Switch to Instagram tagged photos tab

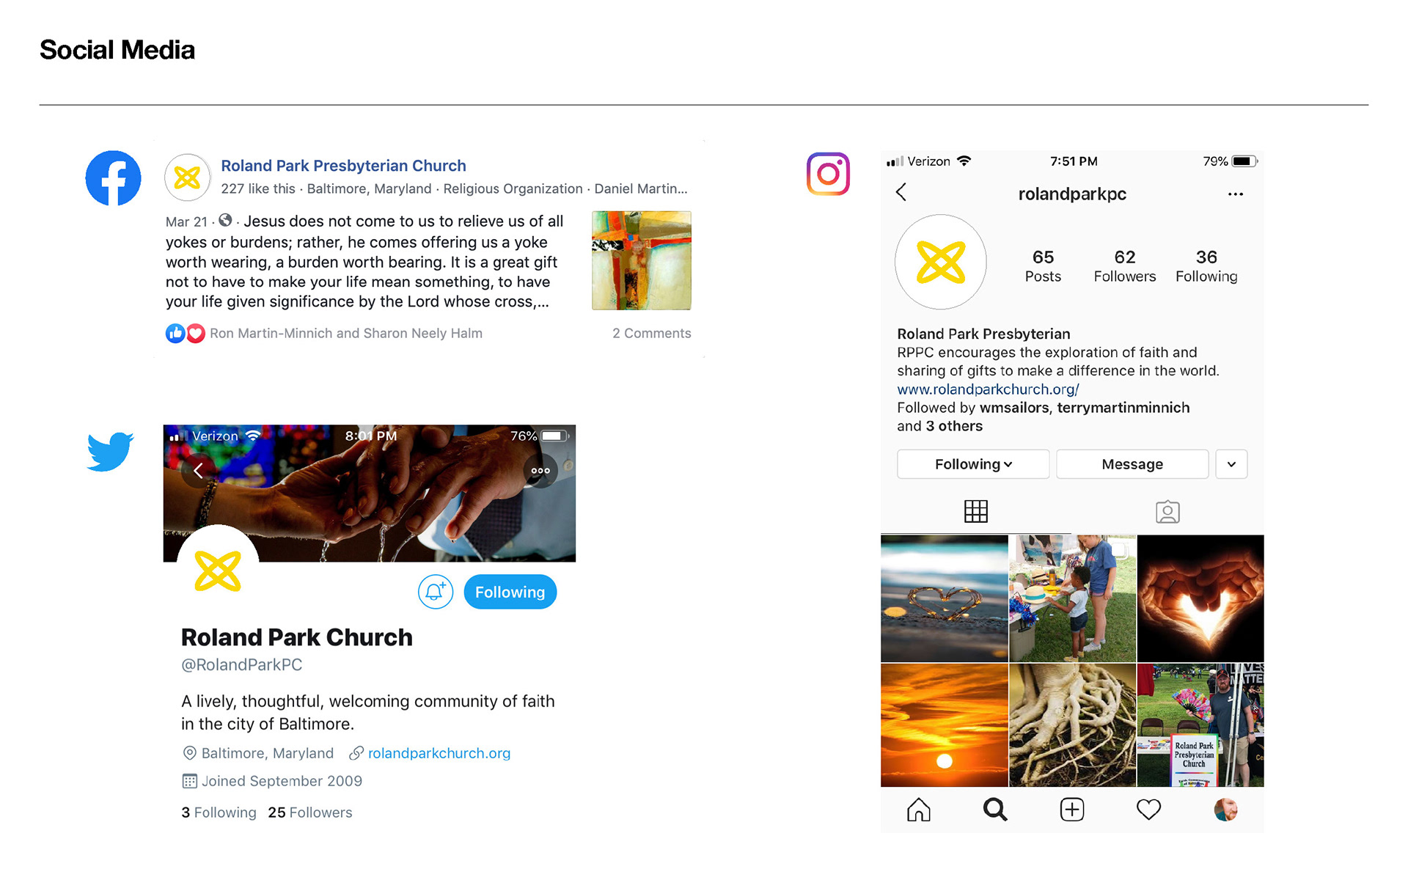click(x=1167, y=511)
